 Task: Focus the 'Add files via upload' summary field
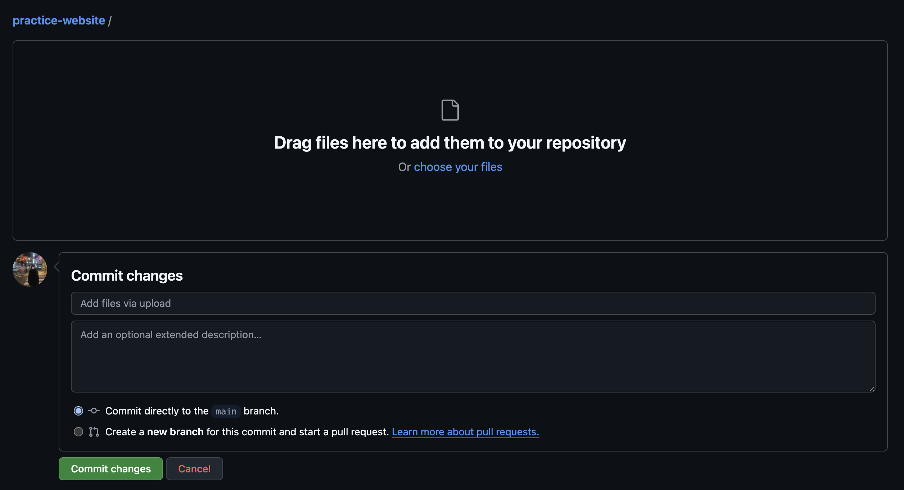coord(473,303)
